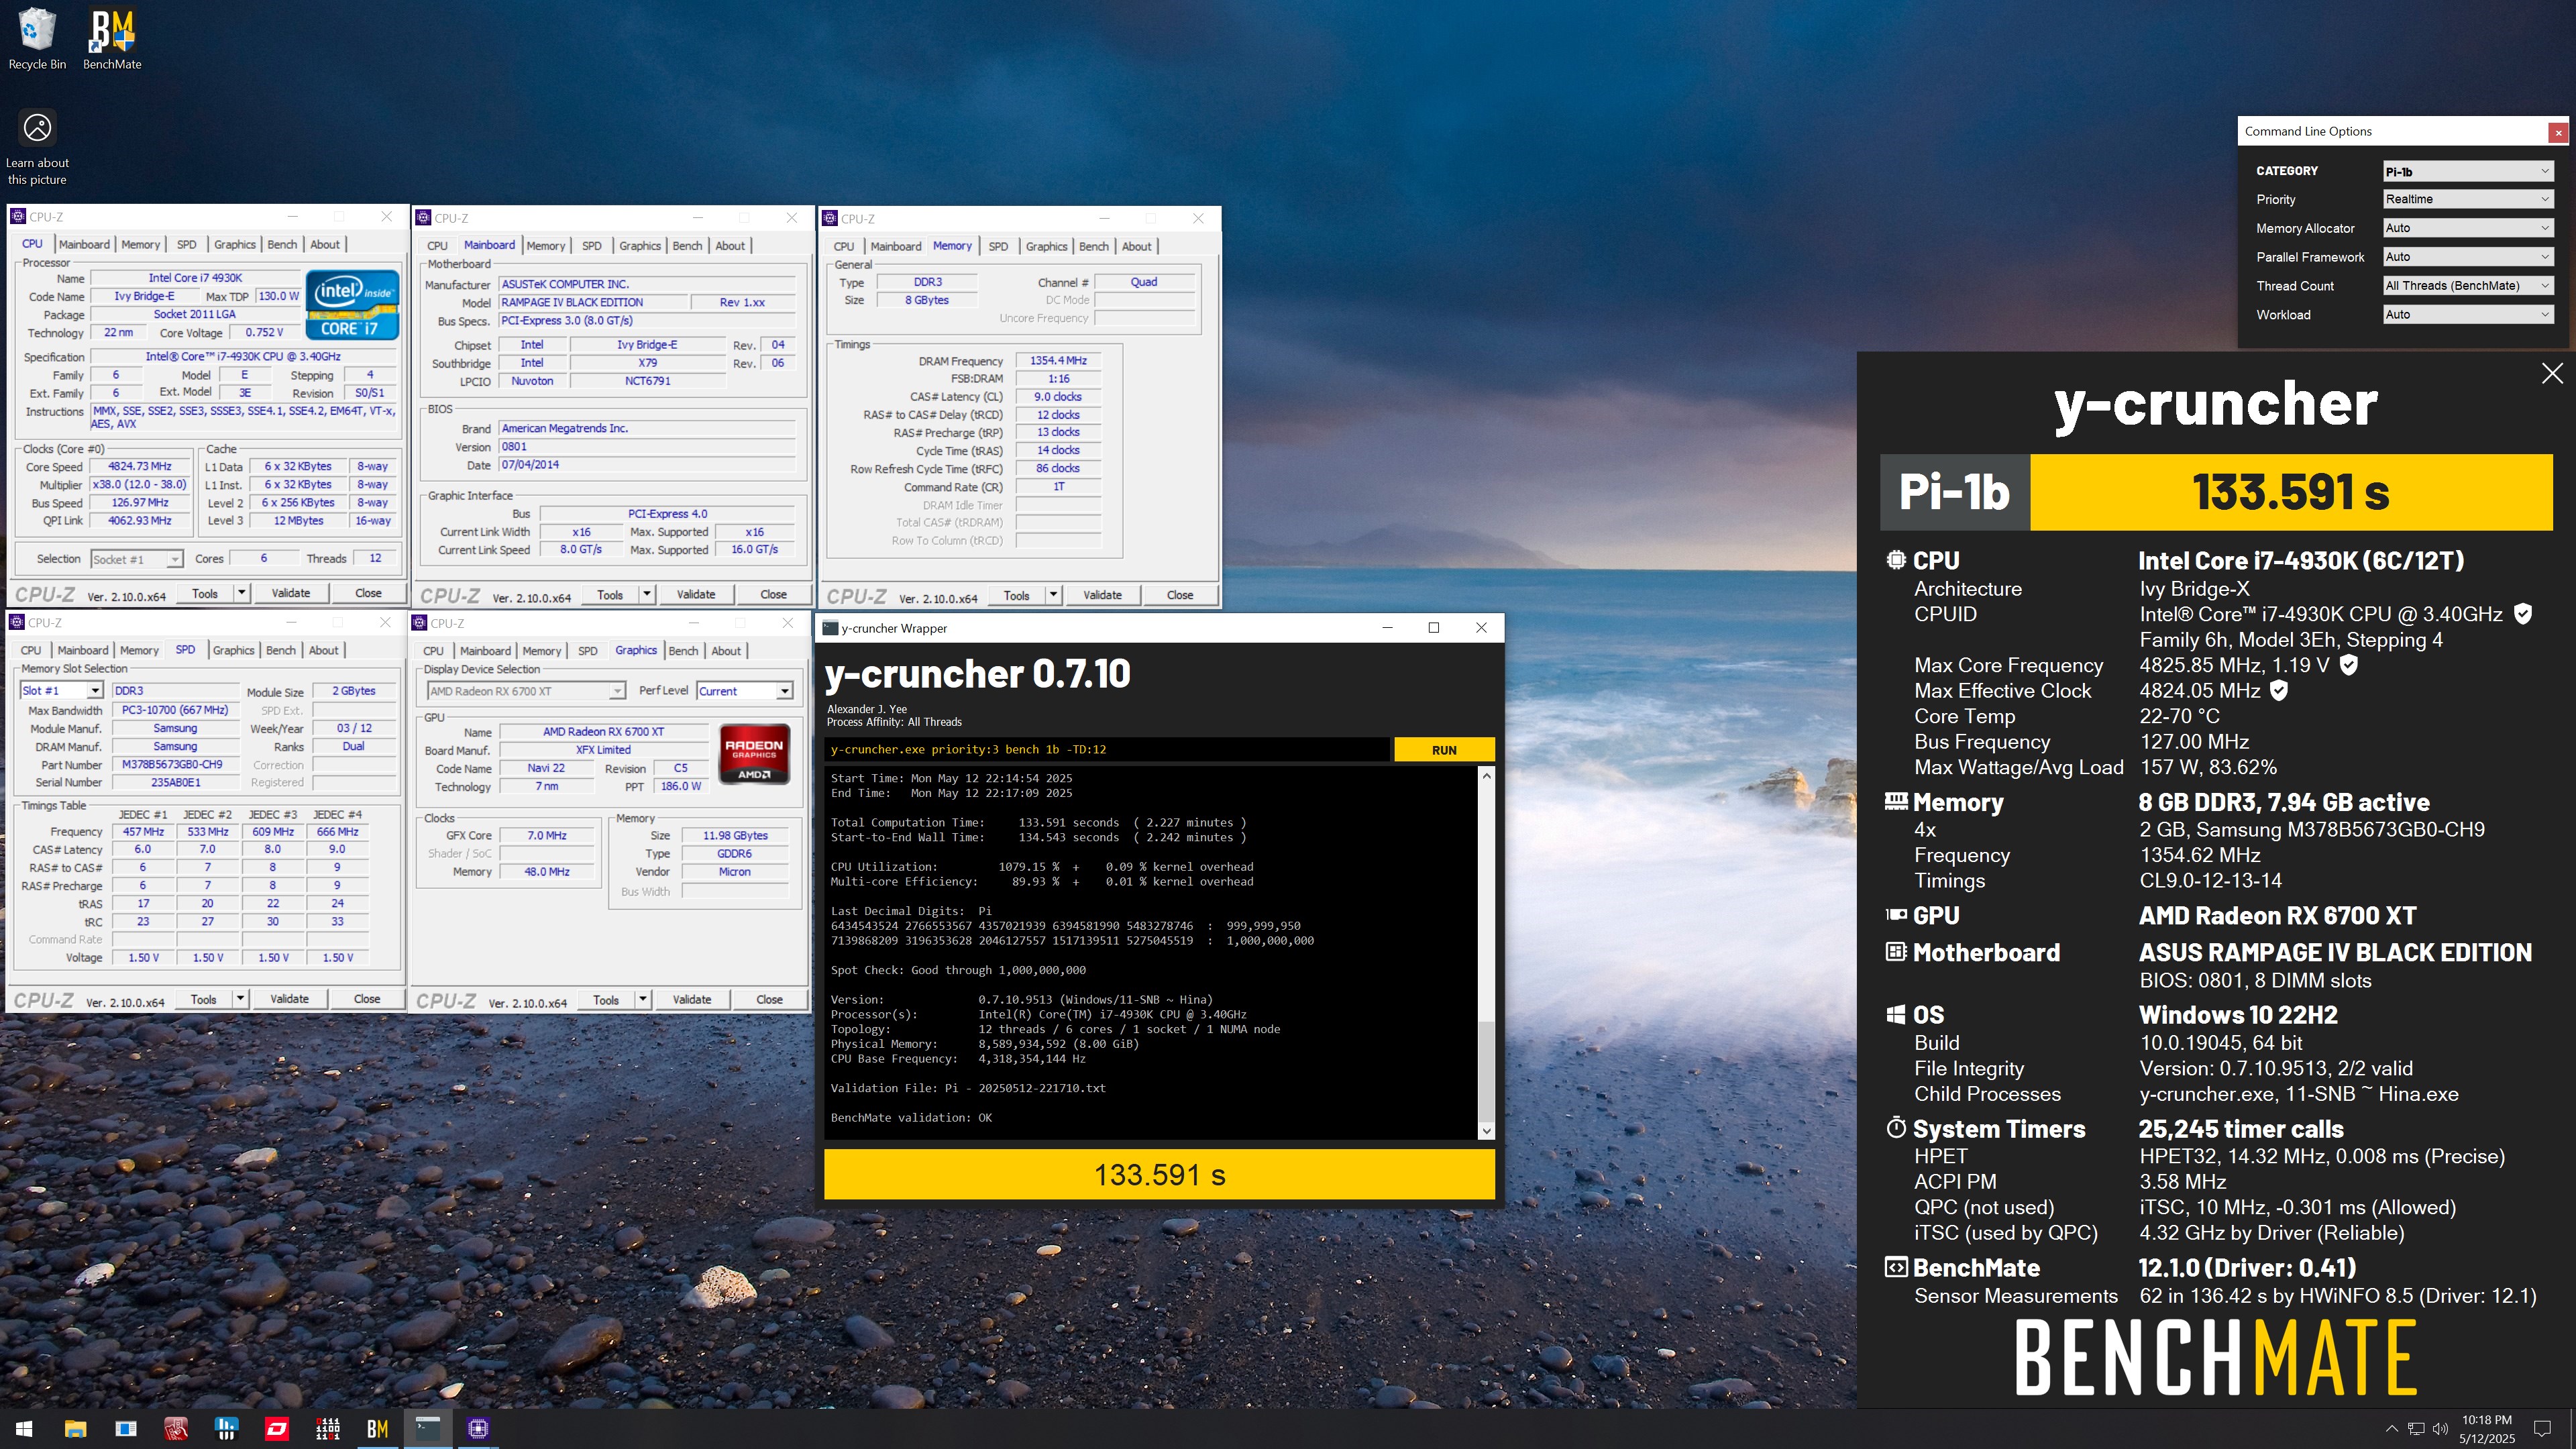This screenshot has height=1449, width=2576.
Task: Click Close in the Mainboard CPU-Z window
Action: coord(773,595)
